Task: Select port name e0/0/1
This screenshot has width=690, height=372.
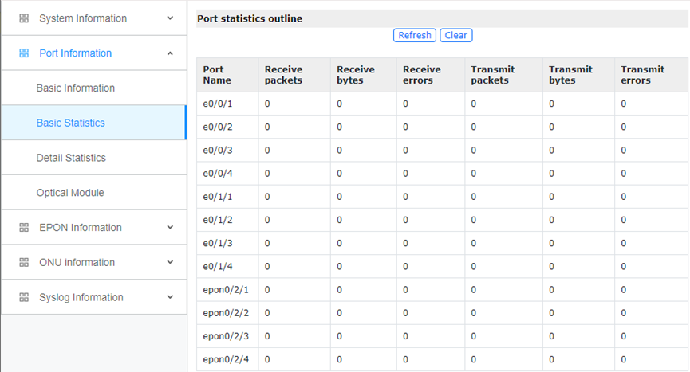Action: 218,104
